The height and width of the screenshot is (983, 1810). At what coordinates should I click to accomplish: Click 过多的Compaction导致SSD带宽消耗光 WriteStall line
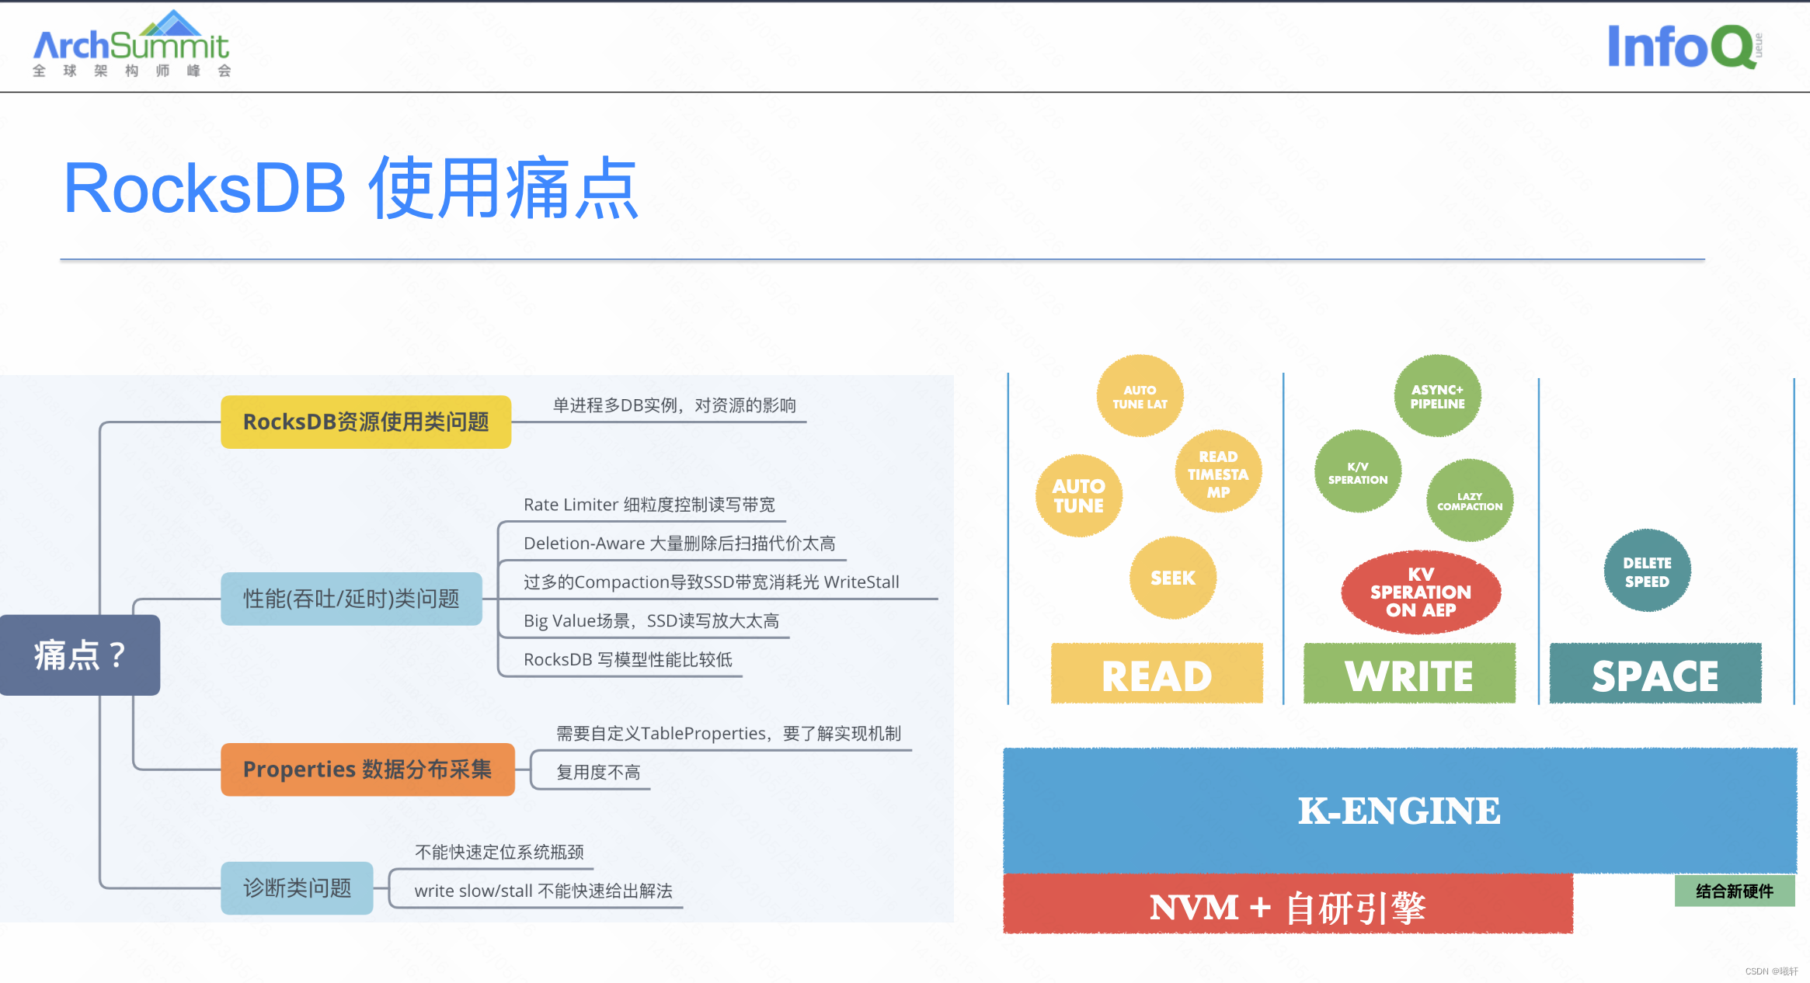pos(712,582)
